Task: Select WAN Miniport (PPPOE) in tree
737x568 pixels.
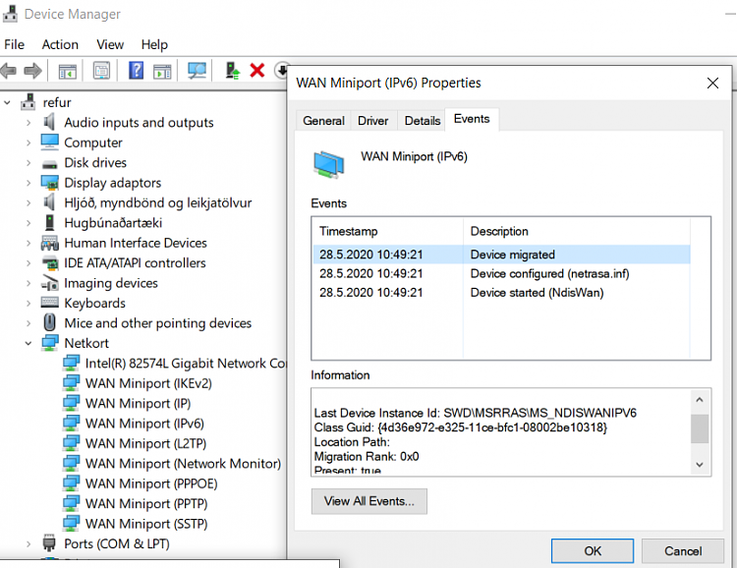Action: (x=151, y=483)
